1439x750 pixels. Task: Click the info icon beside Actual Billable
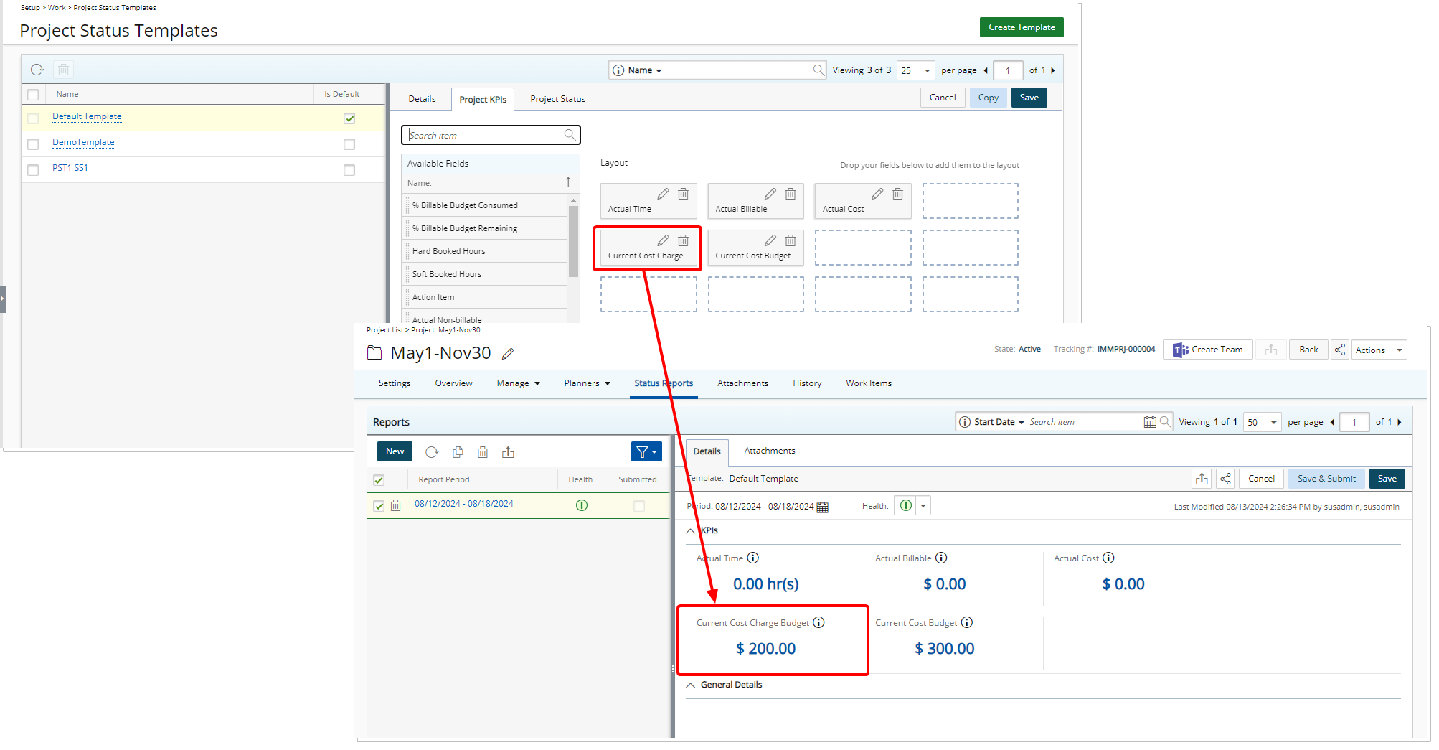[x=941, y=558]
